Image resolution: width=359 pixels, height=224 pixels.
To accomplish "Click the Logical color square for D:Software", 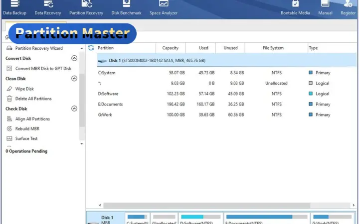I will pos(311,94).
